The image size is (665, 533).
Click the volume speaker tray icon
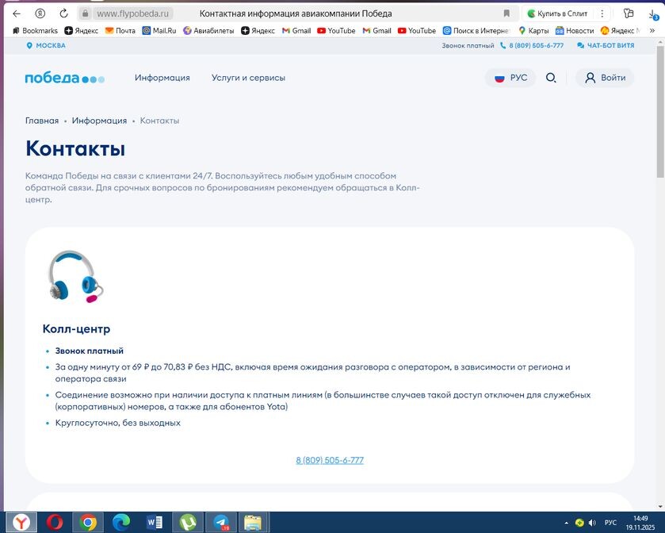coord(592,523)
